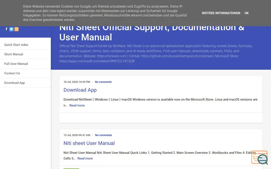Screen dimensions: 271x169
Task: Click the 18 Jul, 2026 14:42 PM timestamp
Action: 77,82
